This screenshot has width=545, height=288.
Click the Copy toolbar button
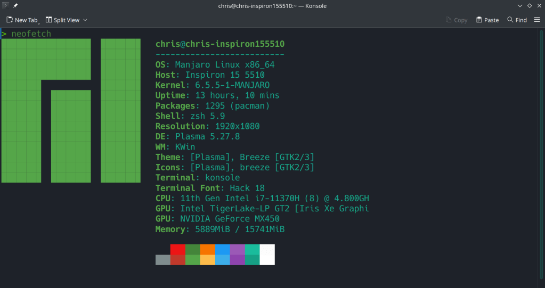(x=457, y=20)
